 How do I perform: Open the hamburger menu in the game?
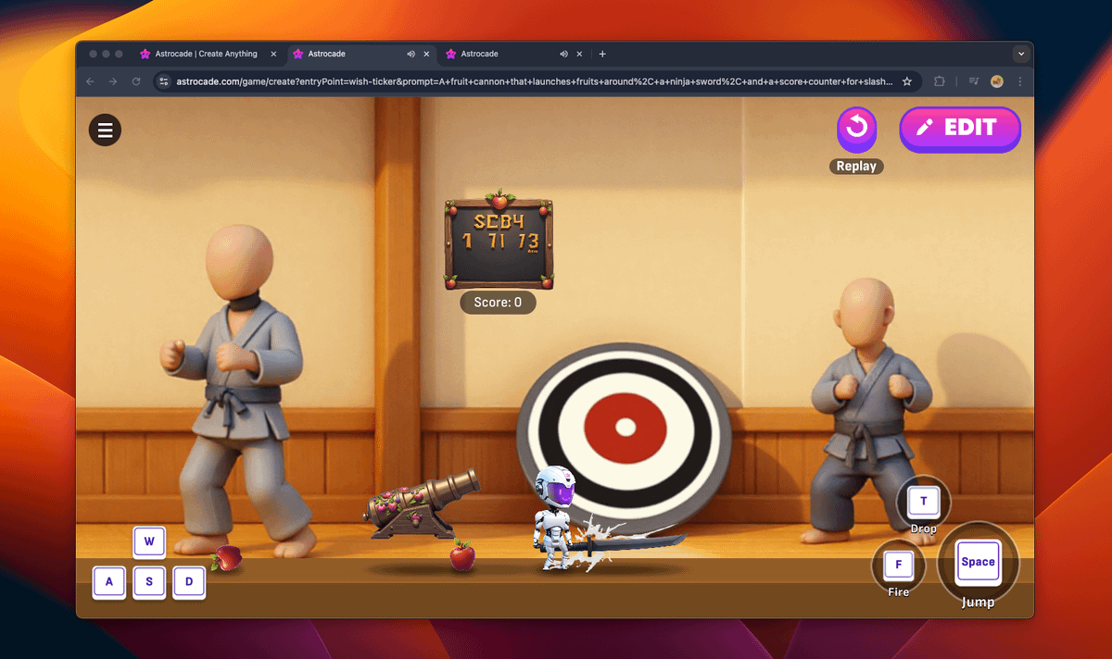click(x=105, y=131)
